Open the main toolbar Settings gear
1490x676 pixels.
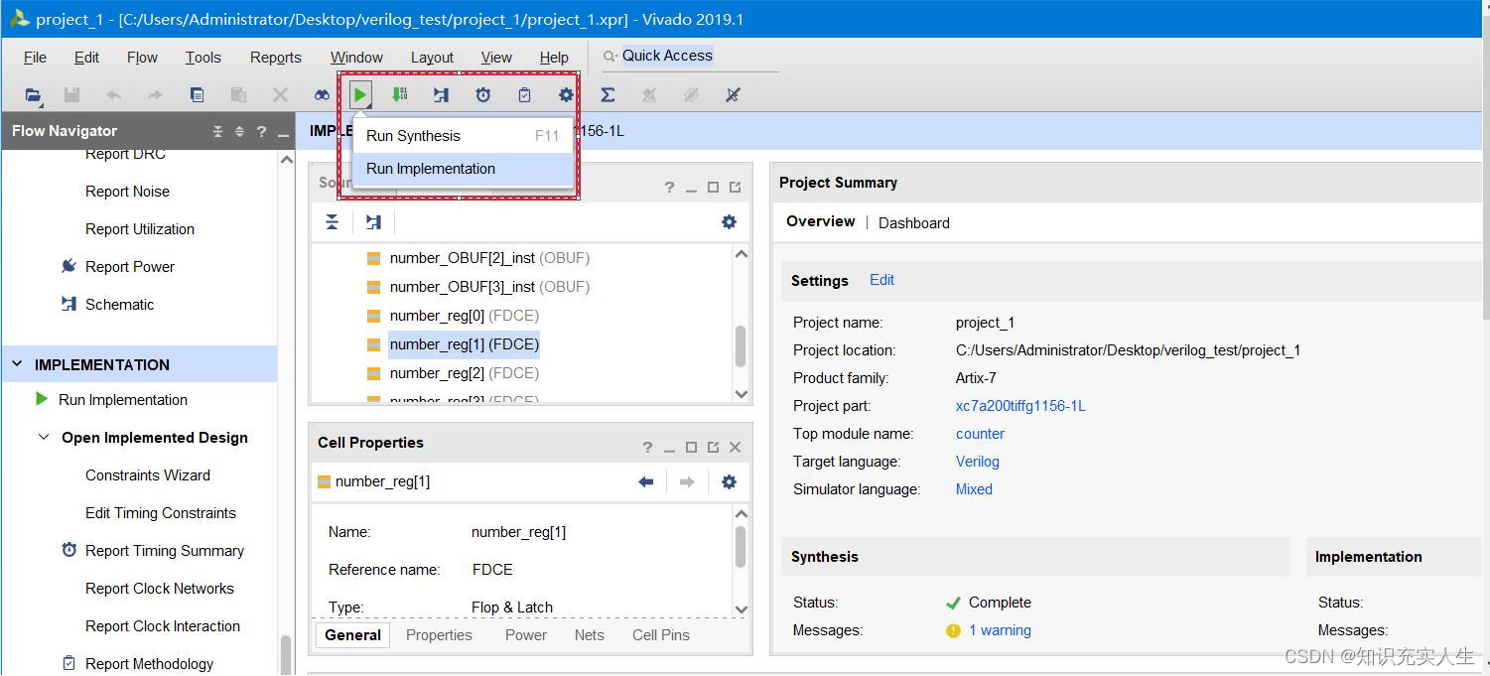tap(566, 95)
